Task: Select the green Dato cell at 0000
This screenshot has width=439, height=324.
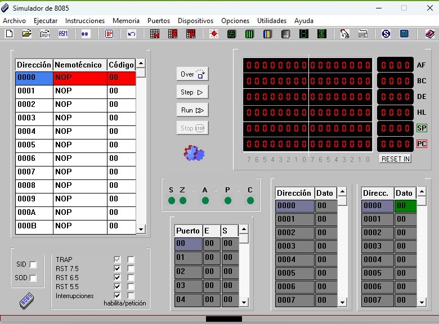Action: click(x=405, y=206)
